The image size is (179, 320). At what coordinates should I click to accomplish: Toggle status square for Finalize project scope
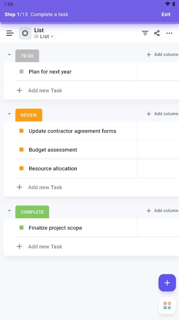pos(22,228)
